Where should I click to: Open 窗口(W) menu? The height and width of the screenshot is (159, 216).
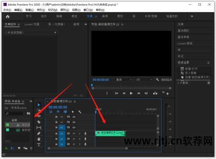pyautogui.click(x=88, y=10)
